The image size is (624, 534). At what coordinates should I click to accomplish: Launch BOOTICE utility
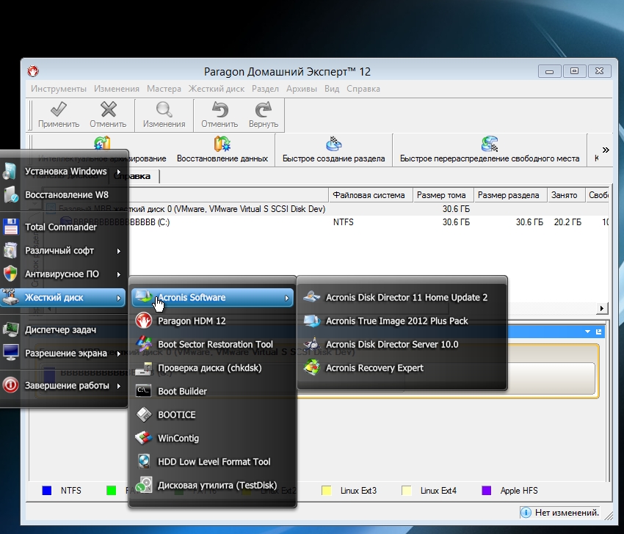click(176, 415)
